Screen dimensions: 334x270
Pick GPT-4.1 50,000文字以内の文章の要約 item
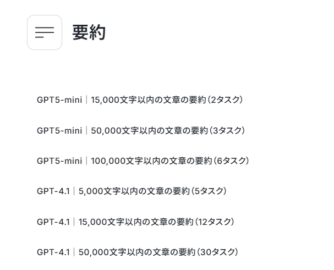coord(138,252)
